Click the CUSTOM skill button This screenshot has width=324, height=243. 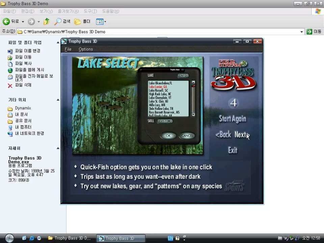(x=165, y=121)
